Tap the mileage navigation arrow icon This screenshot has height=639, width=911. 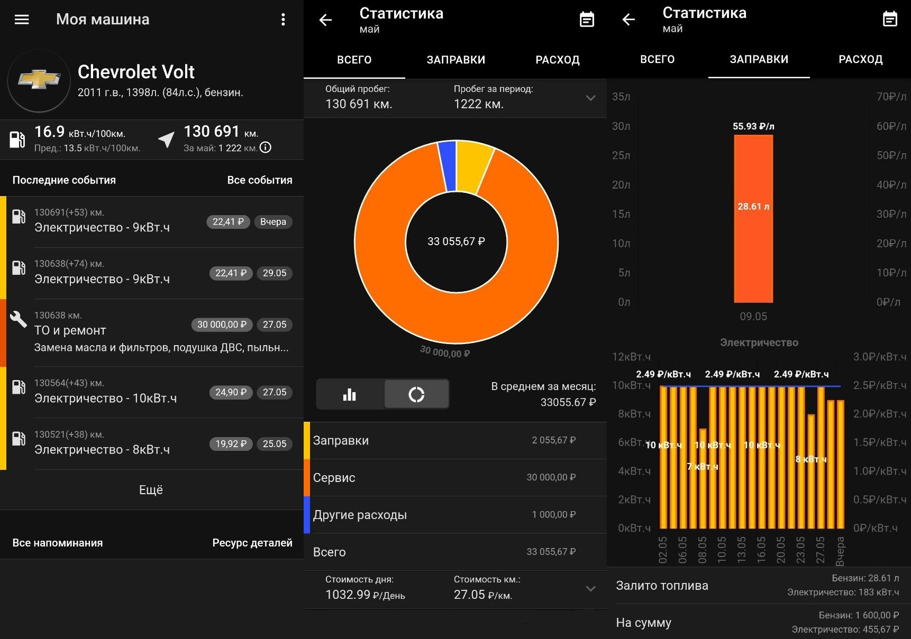click(166, 140)
